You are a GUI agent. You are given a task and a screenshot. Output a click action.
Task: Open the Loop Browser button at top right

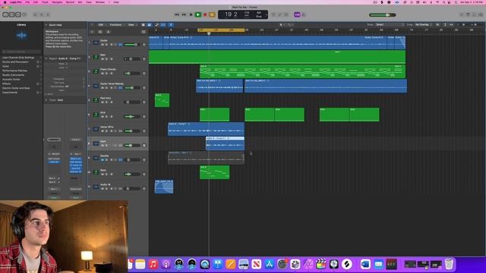click(x=474, y=14)
